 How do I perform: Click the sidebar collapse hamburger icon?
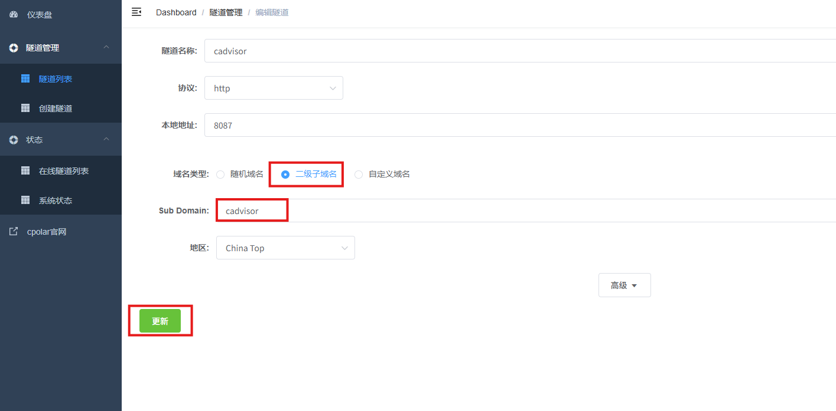(136, 12)
